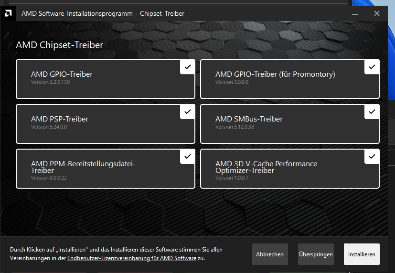Image resolution: width=395 pixels, height=273 pixels.
Task: Uncheck the AMD GPIO-Treiber version 2.2.0.130 checkbox
Action: click(x=187, y=67)
